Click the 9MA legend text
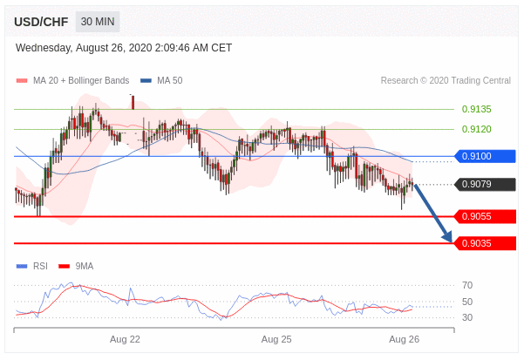This screenshot has height=360, width=524. coord(85,266)
